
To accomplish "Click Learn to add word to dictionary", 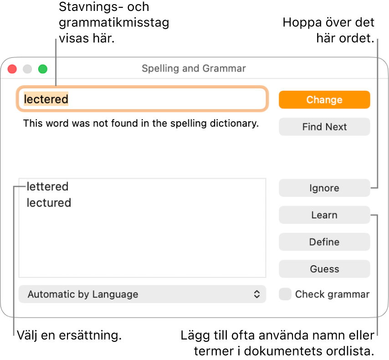I will tap(324, 215).
